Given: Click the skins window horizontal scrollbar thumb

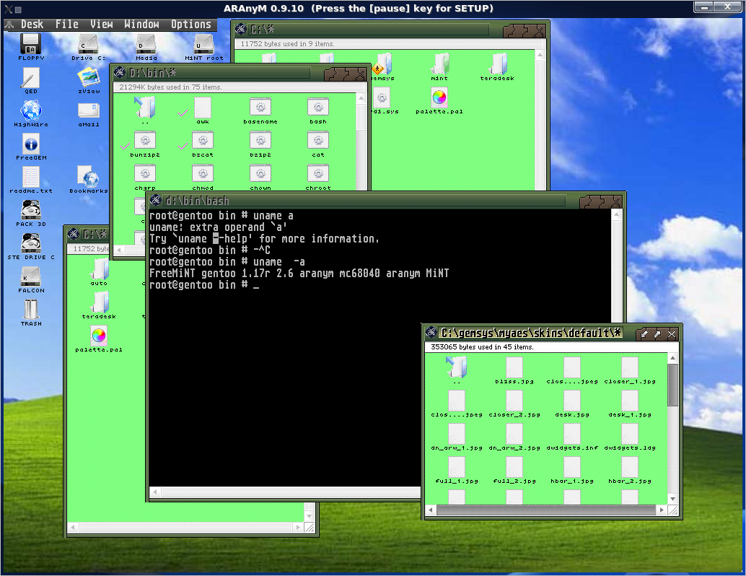Looking at the screenshot, I should click(x=545, y=510).
